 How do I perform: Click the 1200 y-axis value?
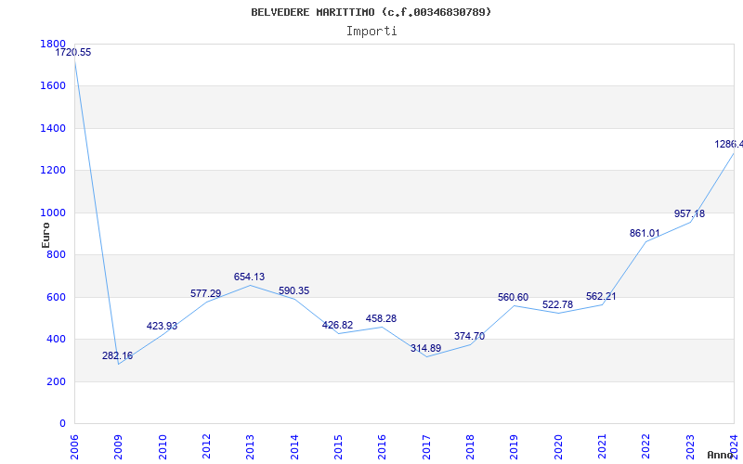53,171
